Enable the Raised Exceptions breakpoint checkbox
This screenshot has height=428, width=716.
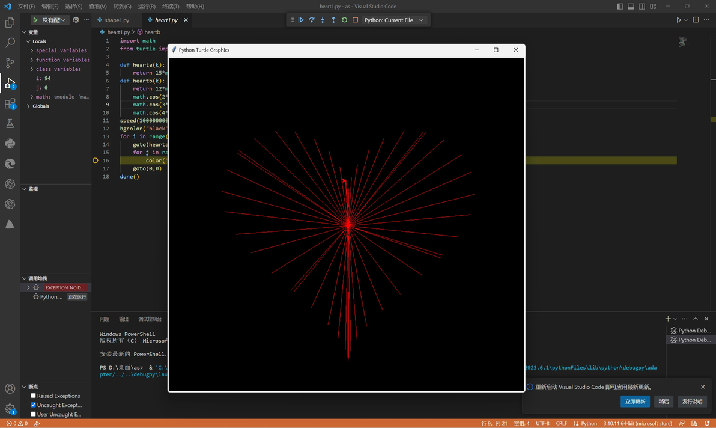(34, 396)
